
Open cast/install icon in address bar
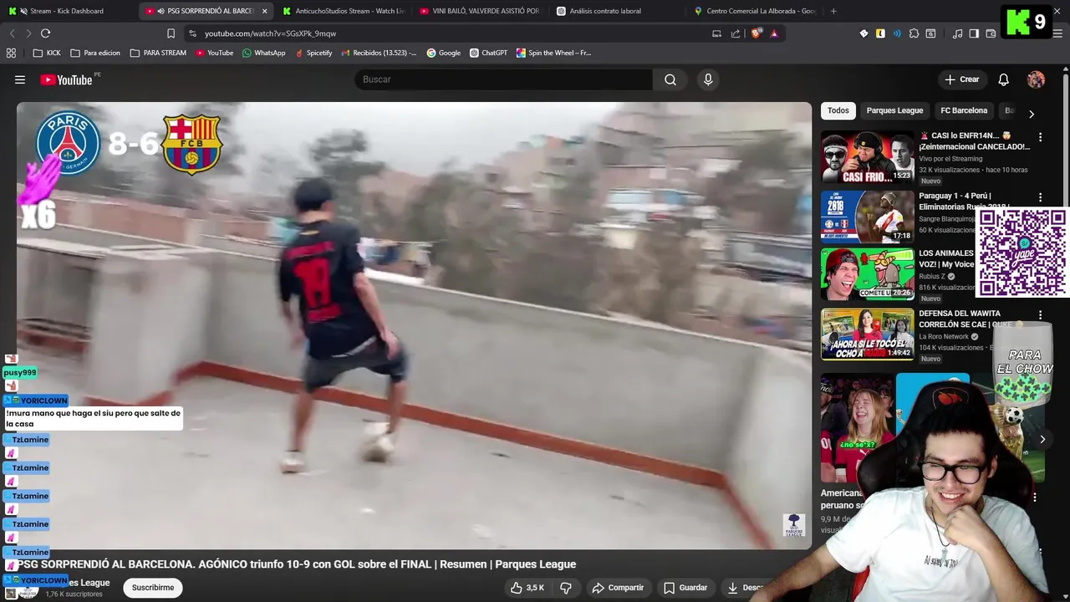(716, 33)
